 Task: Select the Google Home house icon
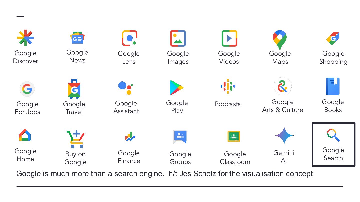click(x=25, y=135)
